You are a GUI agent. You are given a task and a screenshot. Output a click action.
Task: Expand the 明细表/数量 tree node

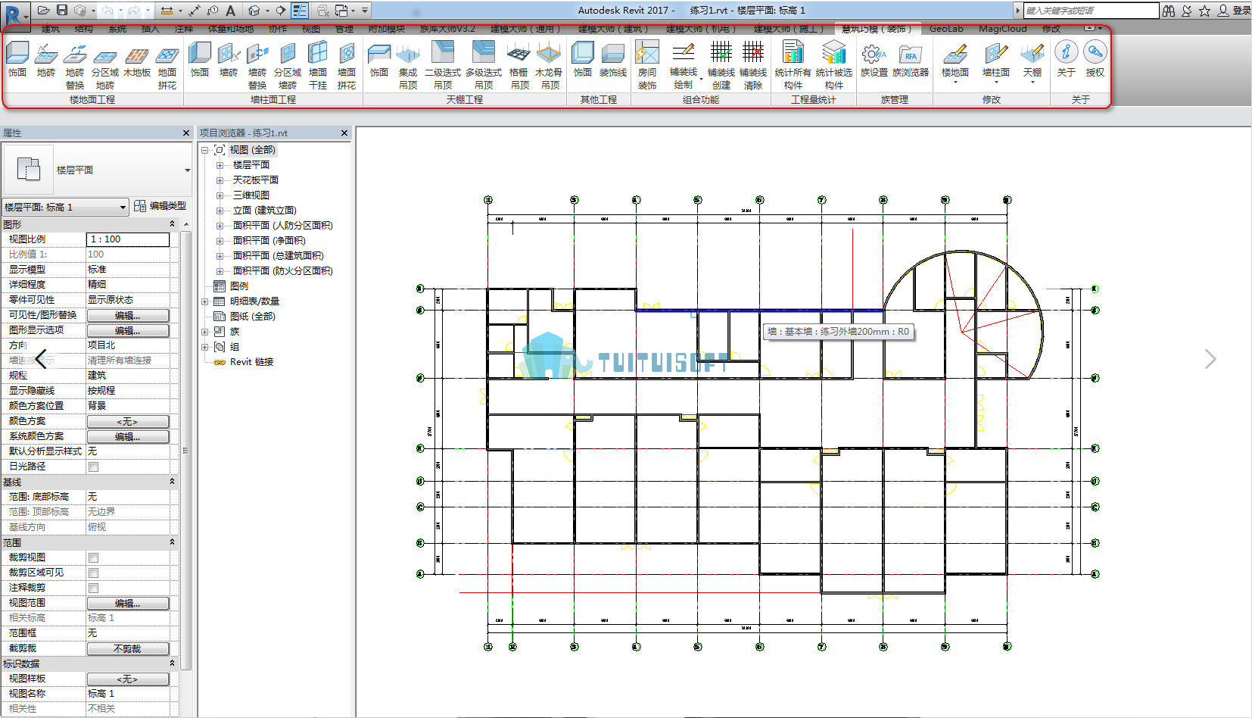[204, 301]
